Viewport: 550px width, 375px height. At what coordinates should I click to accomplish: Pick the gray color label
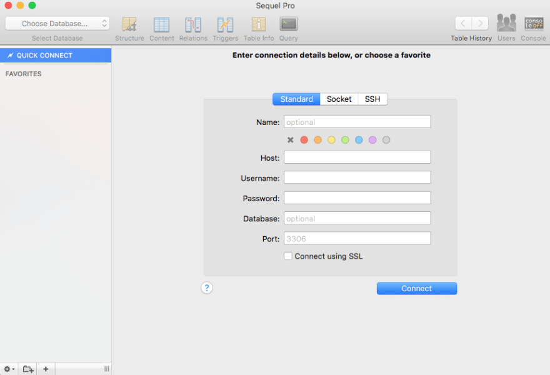pyautogui.click(x=386, y=140)
